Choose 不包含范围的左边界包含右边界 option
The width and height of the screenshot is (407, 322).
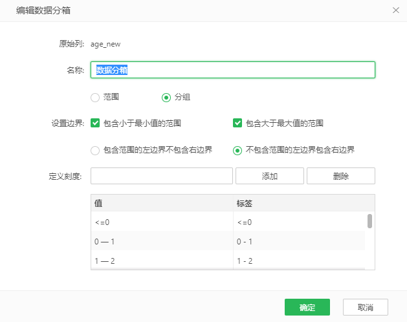[x=237, y=150]
